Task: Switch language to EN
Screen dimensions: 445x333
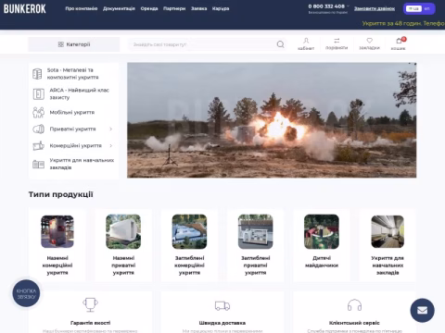Action: pyautogui.click(x=427, y=8)
